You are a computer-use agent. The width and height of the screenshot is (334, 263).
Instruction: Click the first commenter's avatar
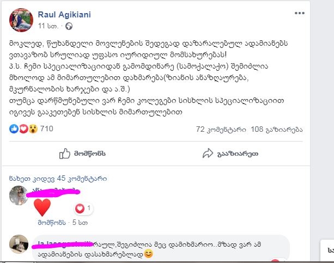[19, 195]
